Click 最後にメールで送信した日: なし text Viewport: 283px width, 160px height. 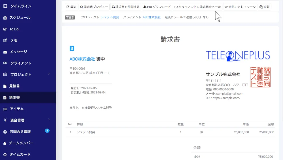(187, 17)
